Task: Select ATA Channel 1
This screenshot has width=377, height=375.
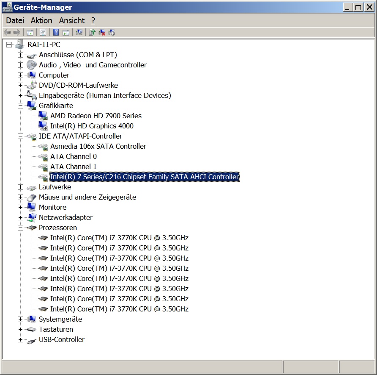Action: coord(74,167)
